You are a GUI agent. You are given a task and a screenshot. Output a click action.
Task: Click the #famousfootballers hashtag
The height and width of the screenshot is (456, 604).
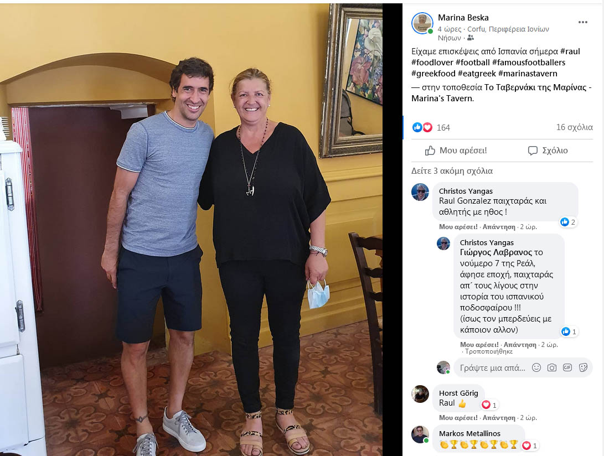coord(529,63)
